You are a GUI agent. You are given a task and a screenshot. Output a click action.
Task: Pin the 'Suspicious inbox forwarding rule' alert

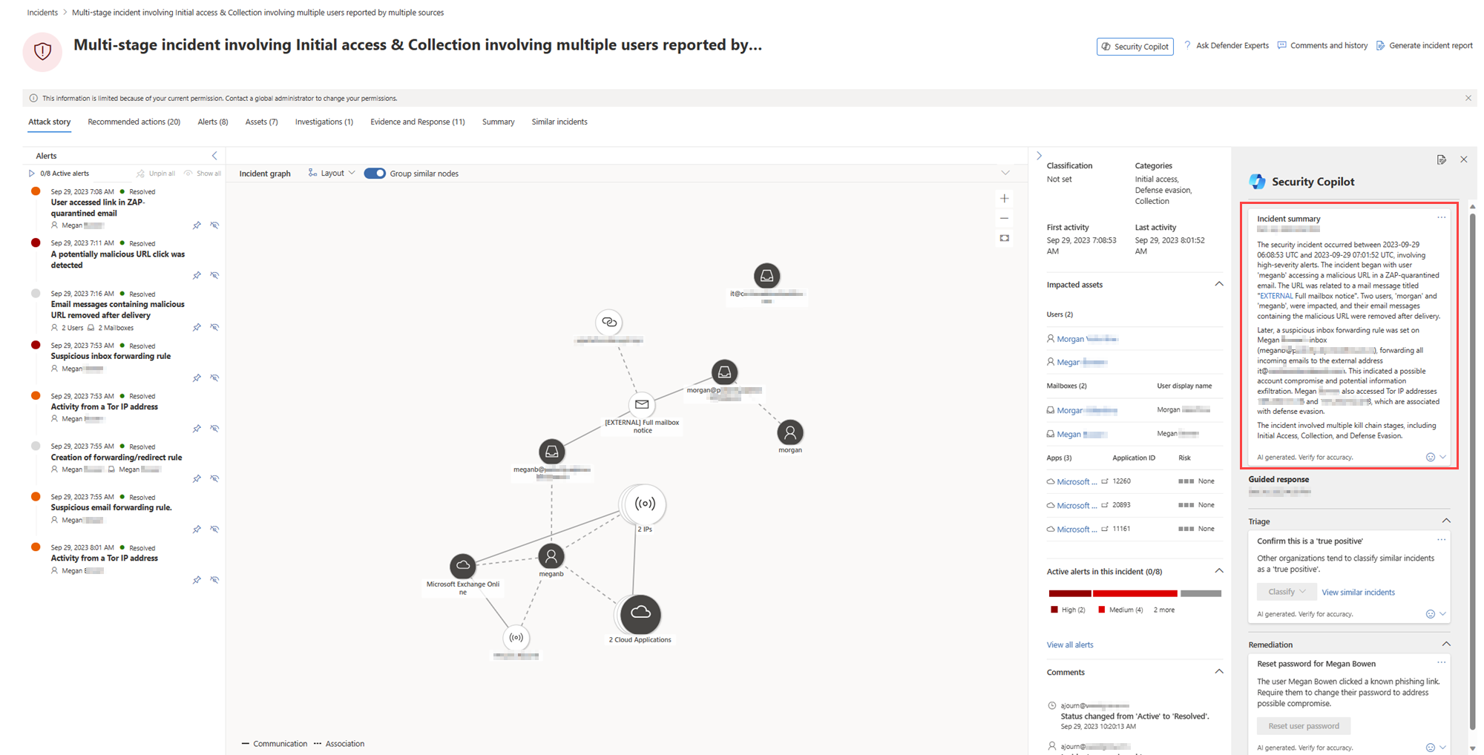pos(197,378)
